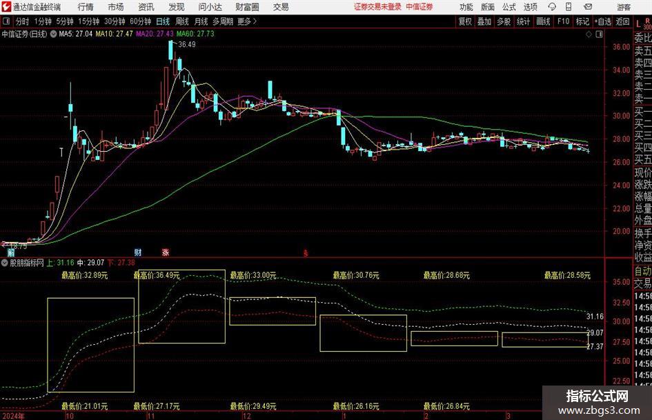Expand the main chart indicator dropdown arrow
Viewport: 652px width, 420px height.
[53, 34]
